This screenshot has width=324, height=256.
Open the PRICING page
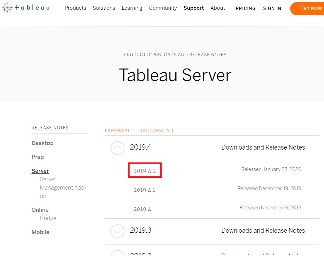coord(246,8)
